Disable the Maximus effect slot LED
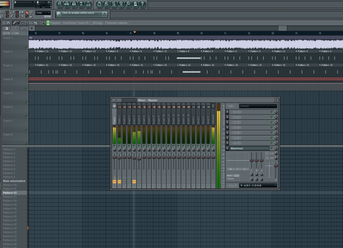This screenshot has width=343, height=248. tap(272, 148)
